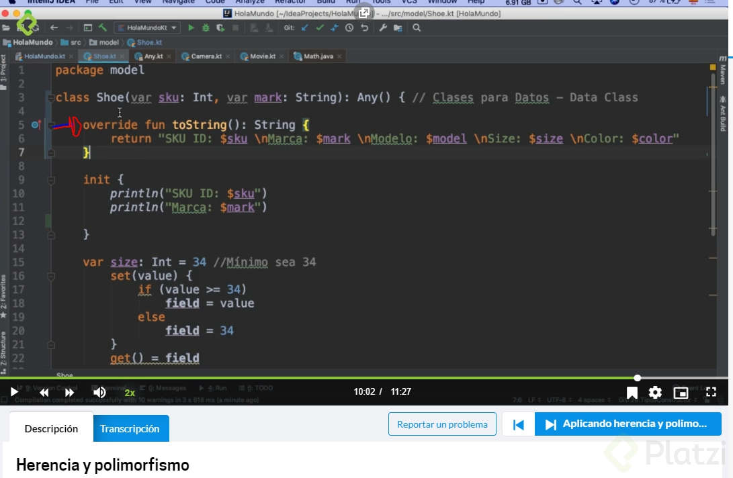This screenshot has width=733, height=478.
Task: Open Project Structure folder icon
Action: tap(398, 28)
